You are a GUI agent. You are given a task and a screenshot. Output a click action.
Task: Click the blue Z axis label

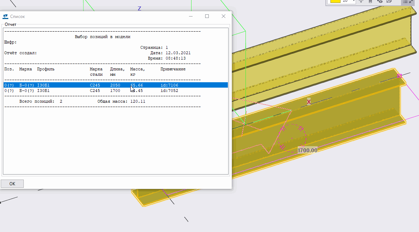pos(139,8)
